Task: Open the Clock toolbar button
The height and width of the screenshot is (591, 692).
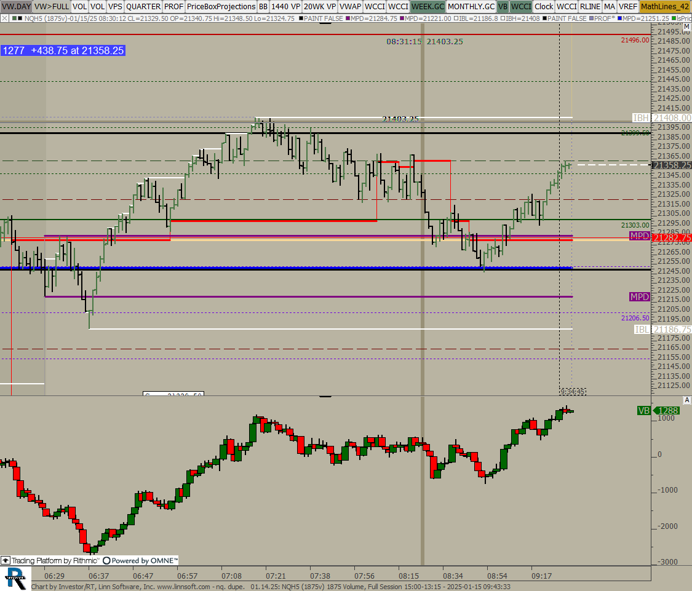Action: [x=543, y=6]
